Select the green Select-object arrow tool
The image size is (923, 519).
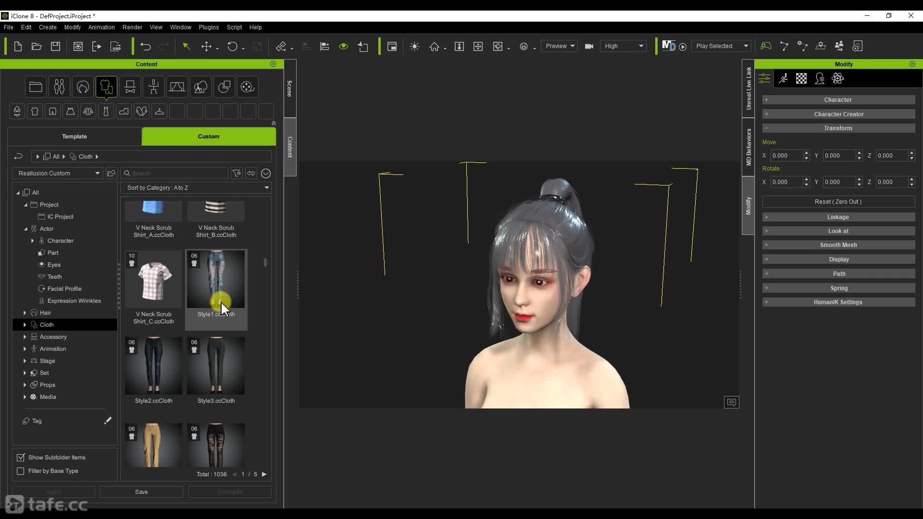click(x=186, y=46)
